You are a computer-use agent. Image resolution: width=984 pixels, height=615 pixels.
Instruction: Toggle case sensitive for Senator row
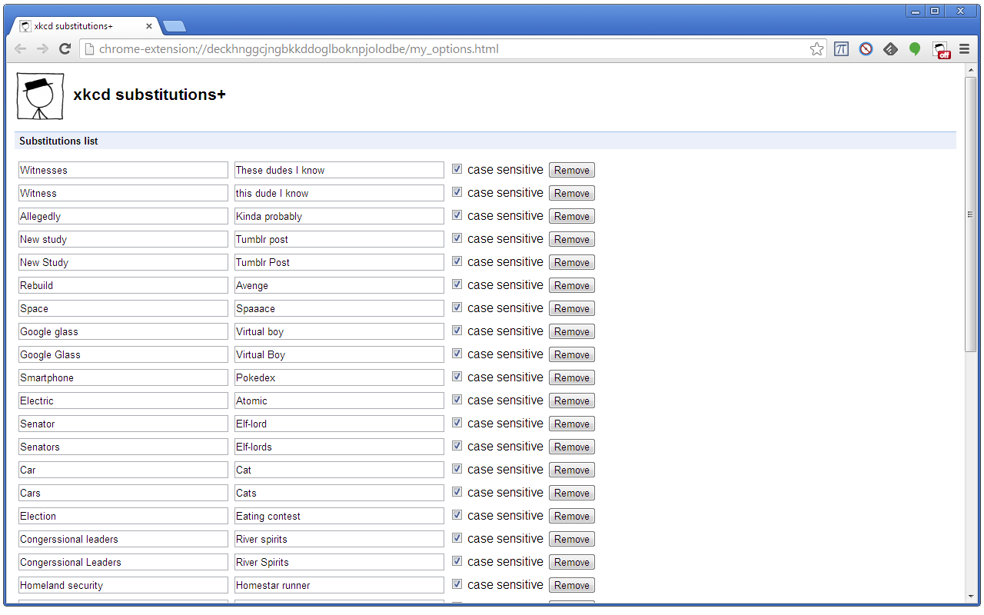457,422
